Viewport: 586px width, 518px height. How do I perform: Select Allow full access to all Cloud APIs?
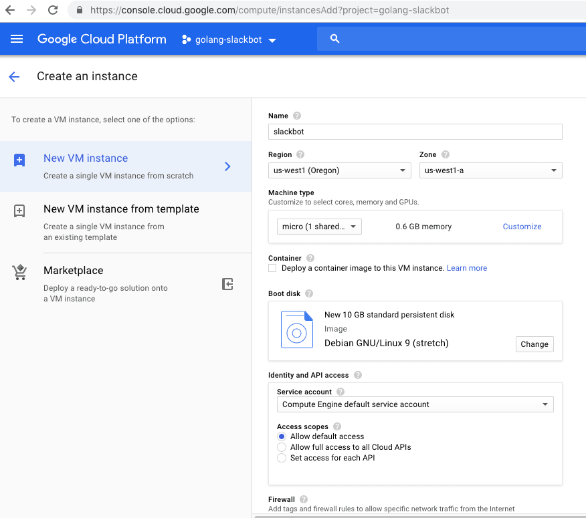coord(282,447)
